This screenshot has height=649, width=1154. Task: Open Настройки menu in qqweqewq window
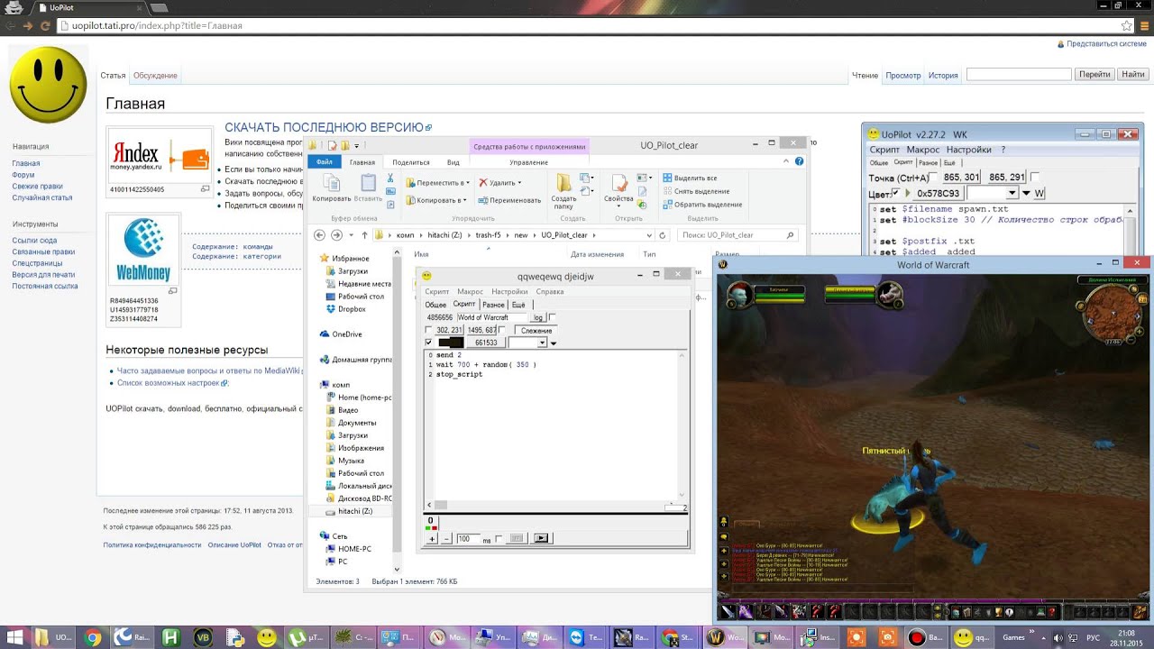509,292
